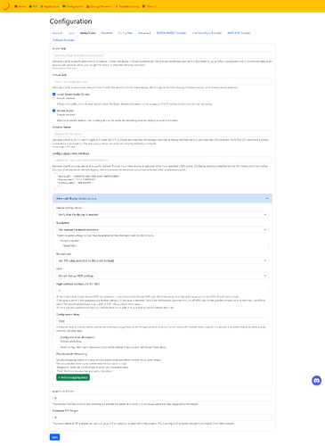325x446 pixels.
Task: Open the Applications page from navbar
Action: pyautogui.click(x=50, y=6)
